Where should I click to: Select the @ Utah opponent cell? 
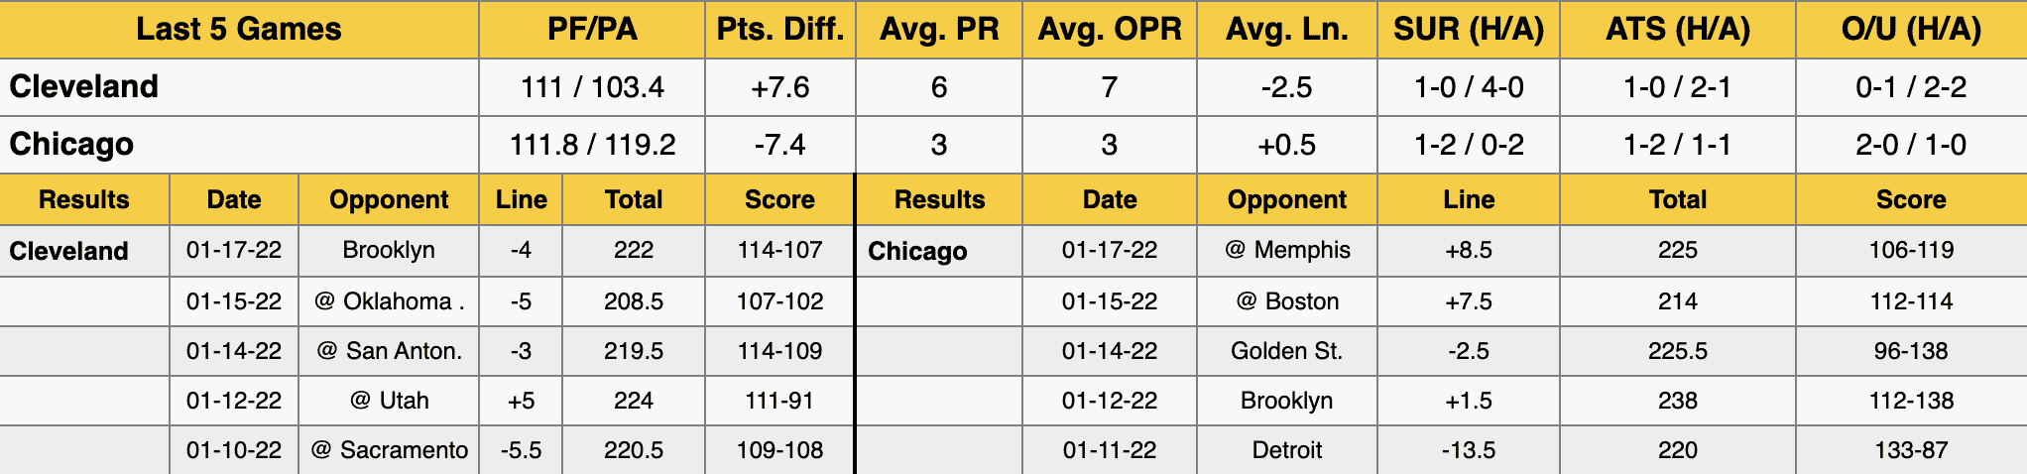[x=389, y=401]
